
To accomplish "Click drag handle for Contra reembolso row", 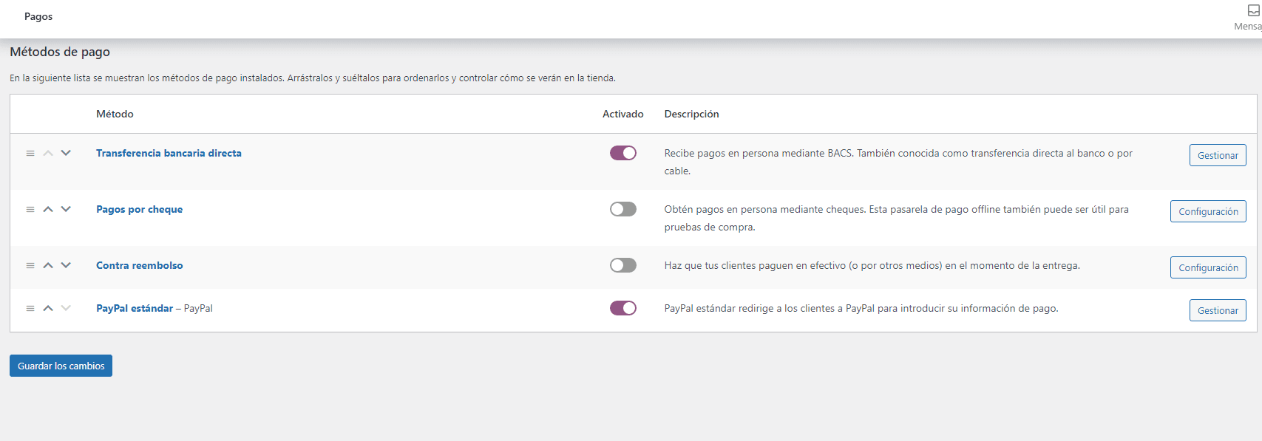I will point(30,266).
